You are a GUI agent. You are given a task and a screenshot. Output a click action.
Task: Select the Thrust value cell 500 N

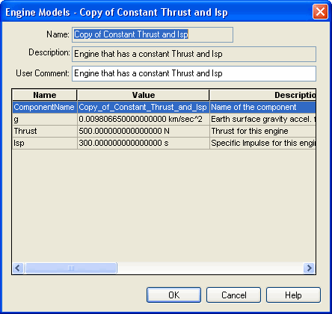coord(144,131)
